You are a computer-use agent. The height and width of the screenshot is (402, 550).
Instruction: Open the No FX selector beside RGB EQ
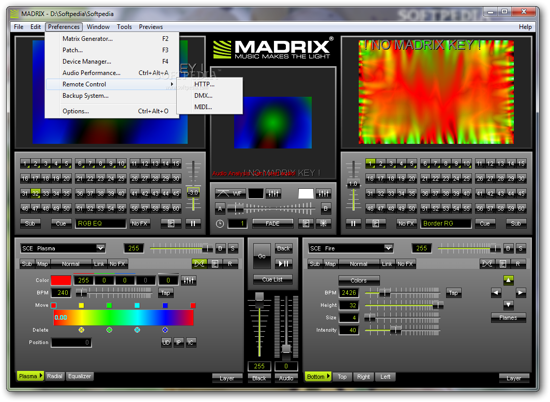coord(140,224)
